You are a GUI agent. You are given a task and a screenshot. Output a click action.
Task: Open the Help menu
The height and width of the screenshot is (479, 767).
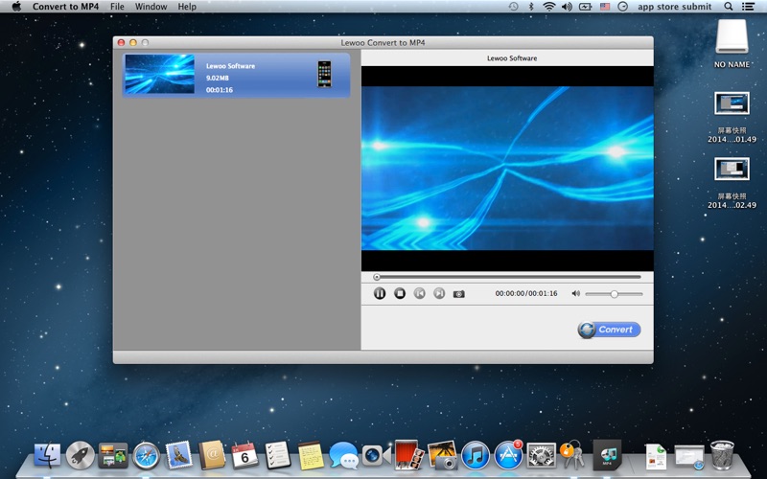click(x=187, y=7)
